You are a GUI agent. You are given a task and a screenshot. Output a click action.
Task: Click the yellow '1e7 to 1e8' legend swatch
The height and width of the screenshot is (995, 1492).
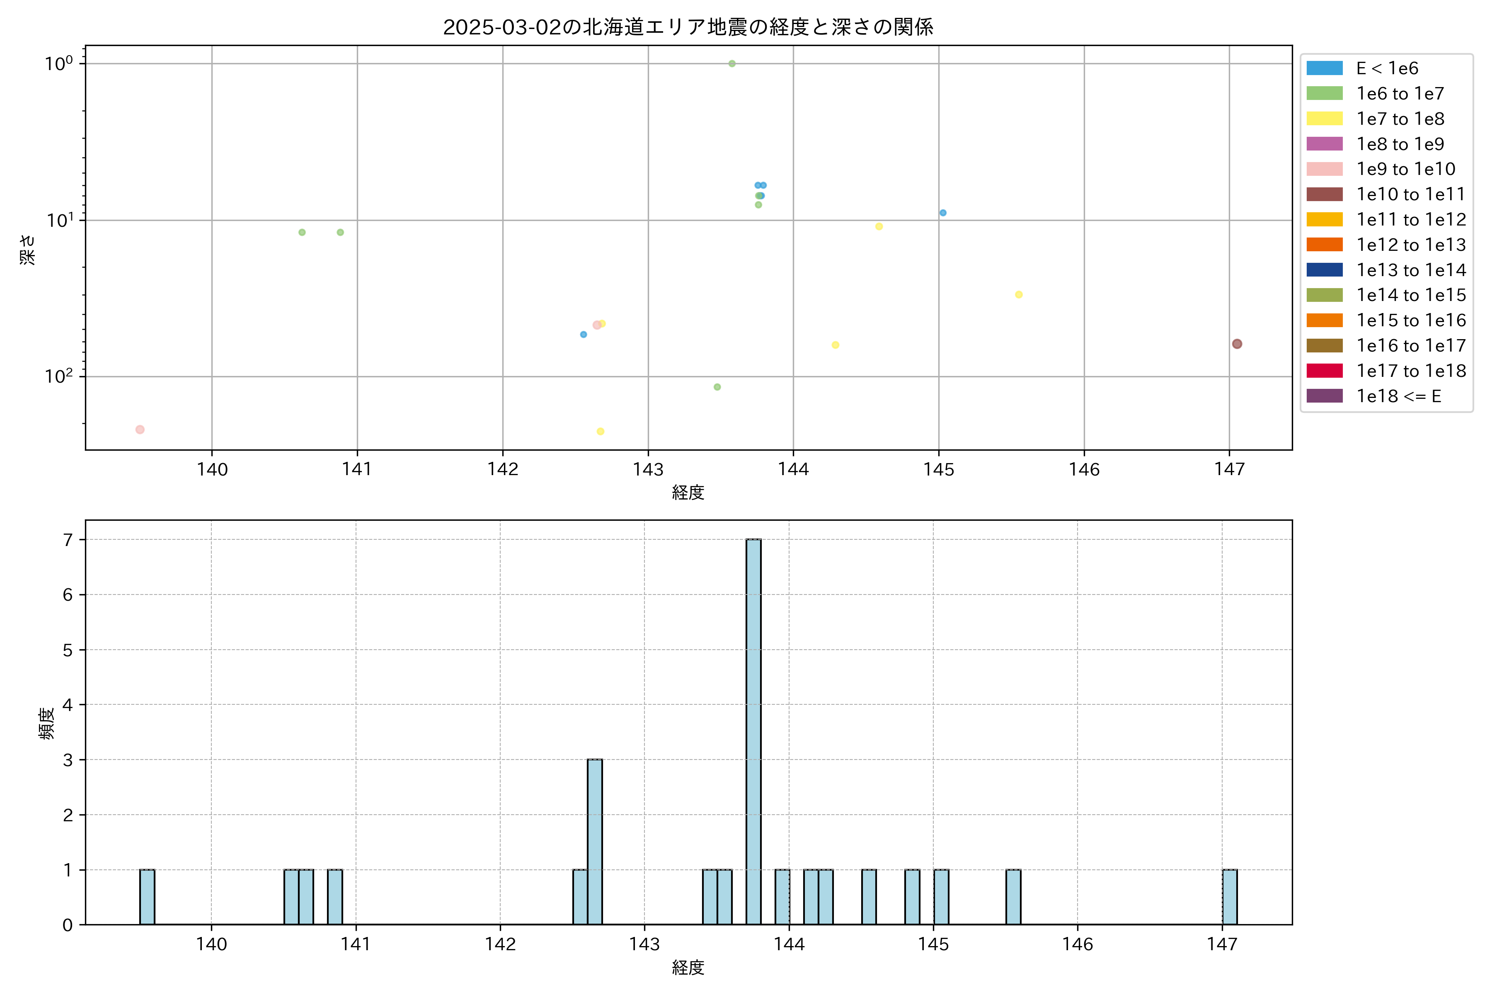(x=1324, y=119)
